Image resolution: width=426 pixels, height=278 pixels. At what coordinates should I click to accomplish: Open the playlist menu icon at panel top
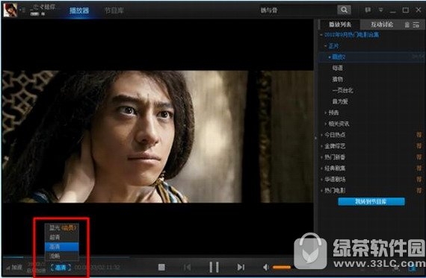click(416, 25)
